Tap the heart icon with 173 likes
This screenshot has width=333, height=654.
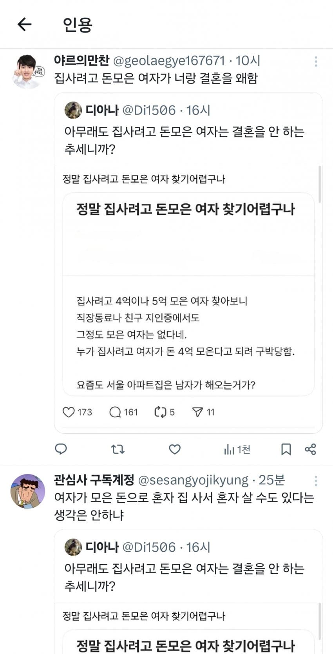[69, 412]
